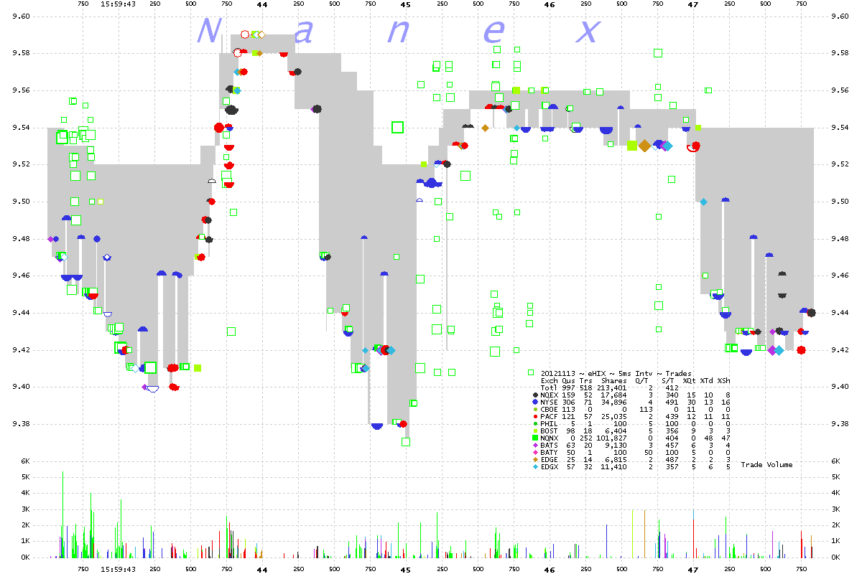The image size is (862, 574).
Task: Click the 'Trs' column header
Action: coord(585,381)
